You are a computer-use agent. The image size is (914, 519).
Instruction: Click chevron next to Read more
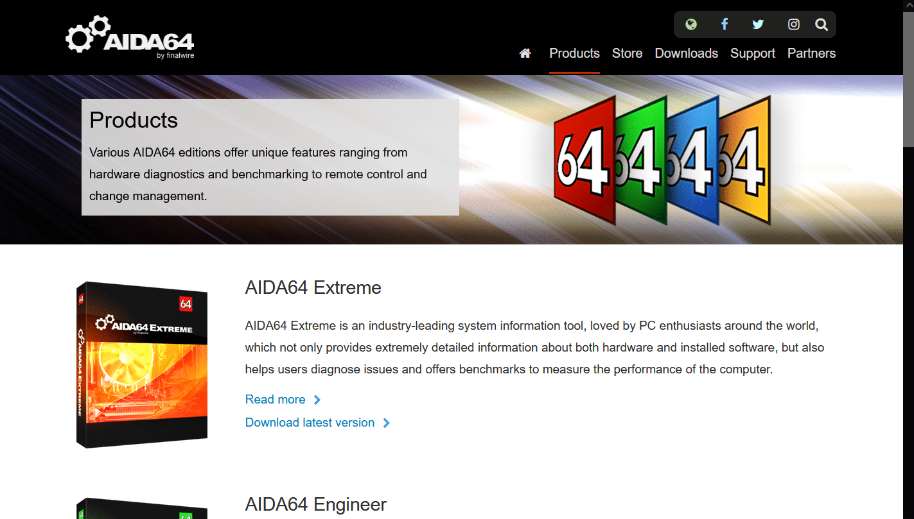317,400
